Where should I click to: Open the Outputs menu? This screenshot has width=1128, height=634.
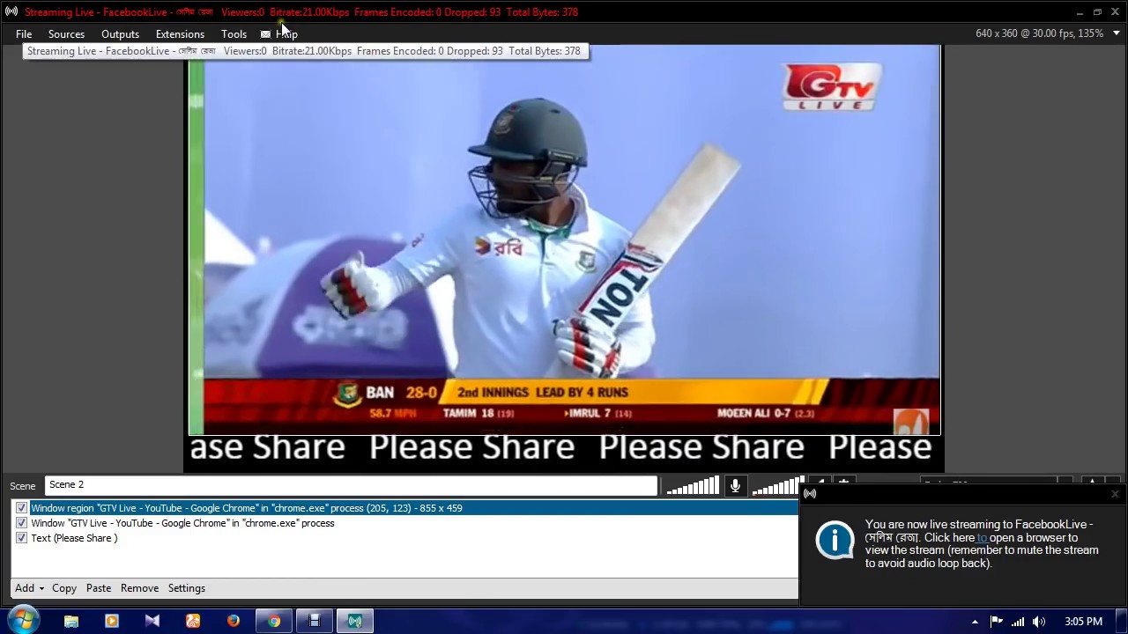(120, 34)
